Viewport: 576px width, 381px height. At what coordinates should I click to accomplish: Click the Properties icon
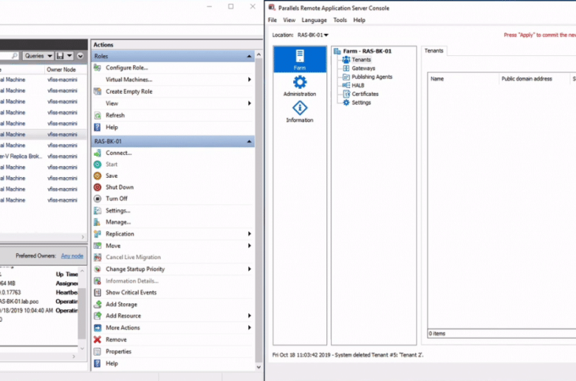pyautogui.click(x=97, y=351)
